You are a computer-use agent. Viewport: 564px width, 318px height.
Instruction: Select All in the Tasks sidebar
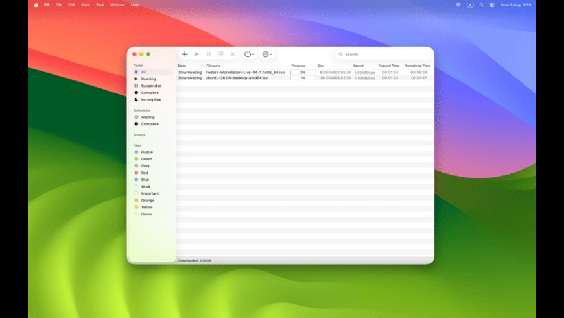tap(152, 72)
